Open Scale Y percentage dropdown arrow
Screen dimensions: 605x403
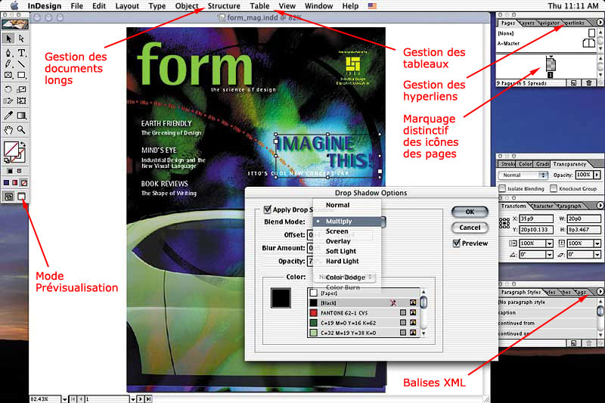pyautogui.click(x=597, y=243)
